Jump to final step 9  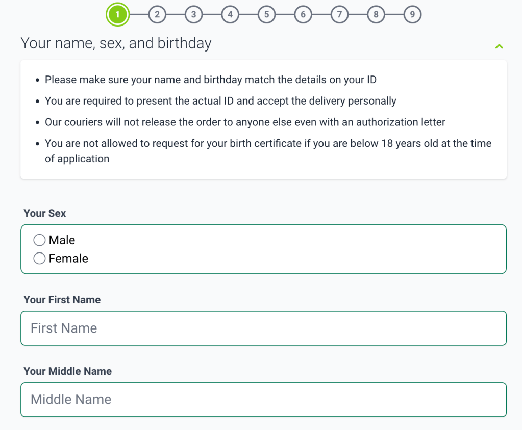(412, 15)
